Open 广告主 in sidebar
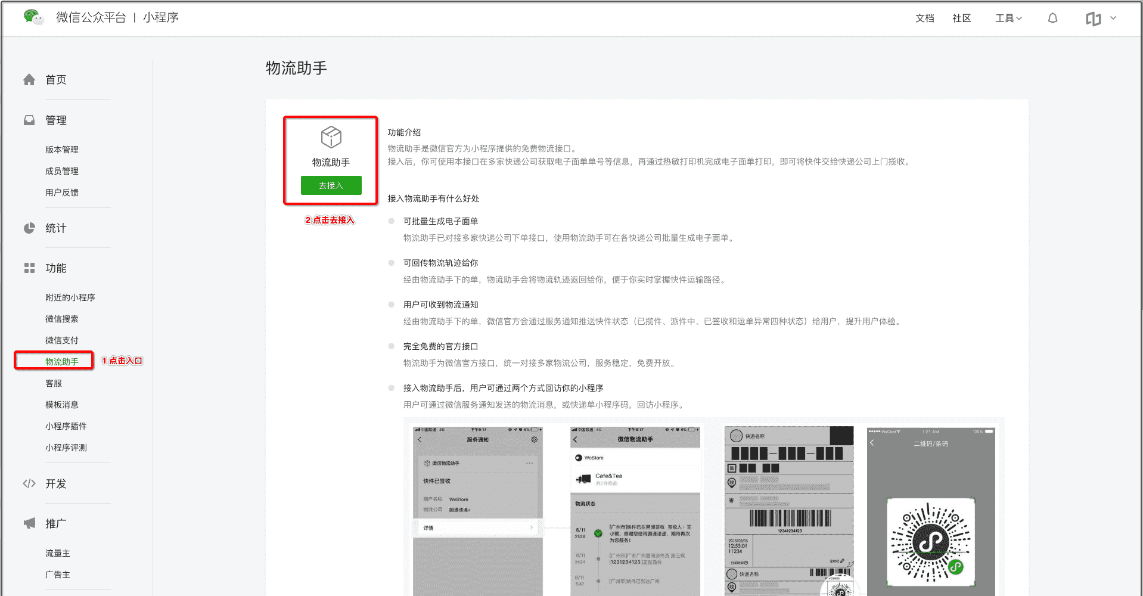 58,575
